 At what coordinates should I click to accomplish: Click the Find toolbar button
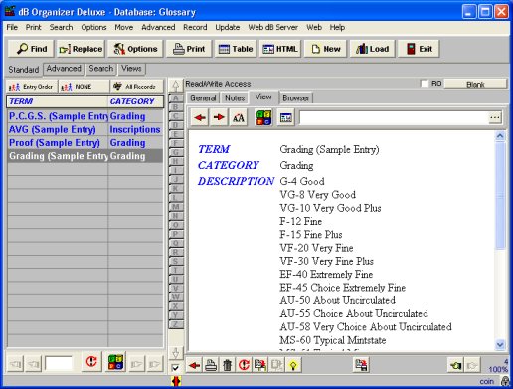[32, 49]
